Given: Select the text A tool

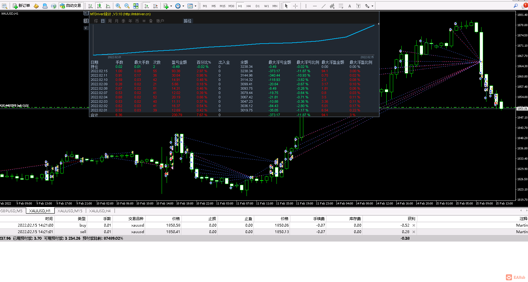Looking at the screenshot, I should click(350, 6).
